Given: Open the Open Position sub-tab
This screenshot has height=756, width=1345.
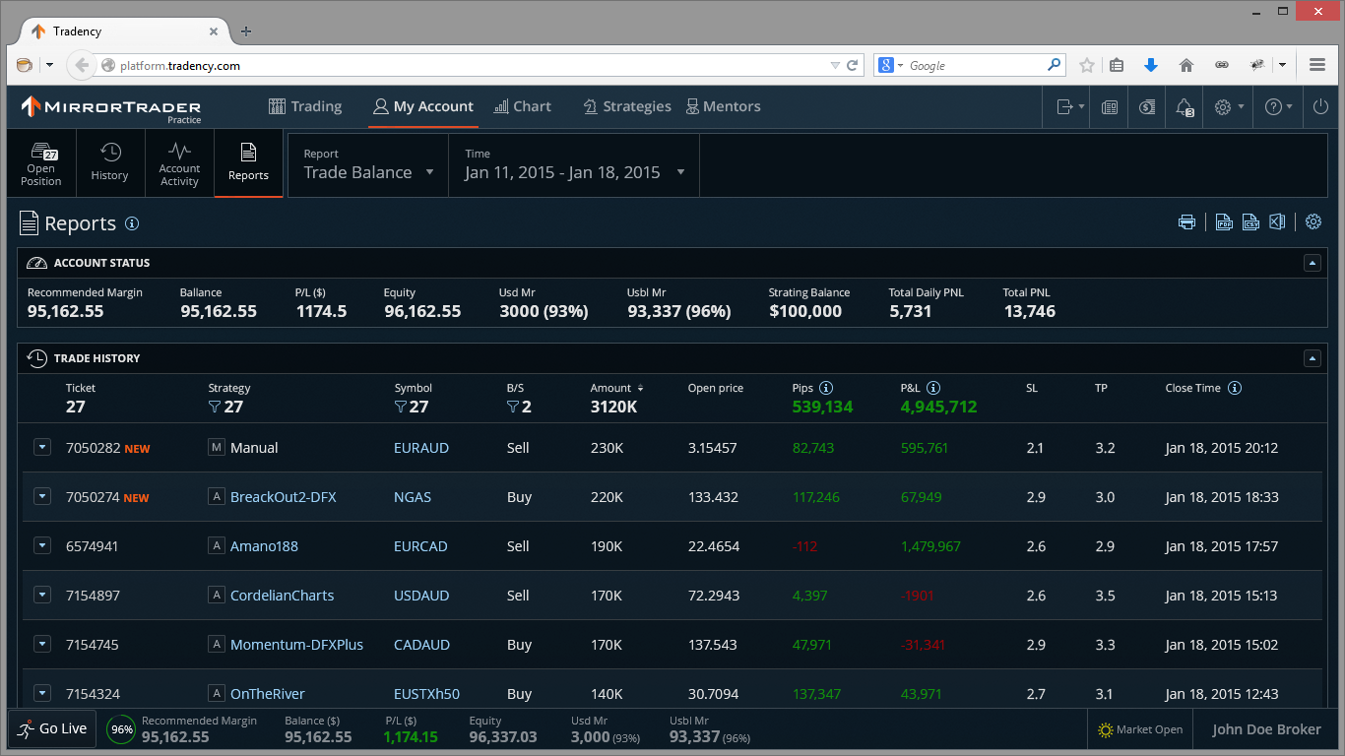Looking at the screenshot, I should 41,164.
